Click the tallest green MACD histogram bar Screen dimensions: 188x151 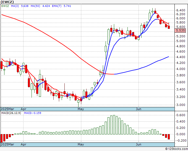[114, 125]
